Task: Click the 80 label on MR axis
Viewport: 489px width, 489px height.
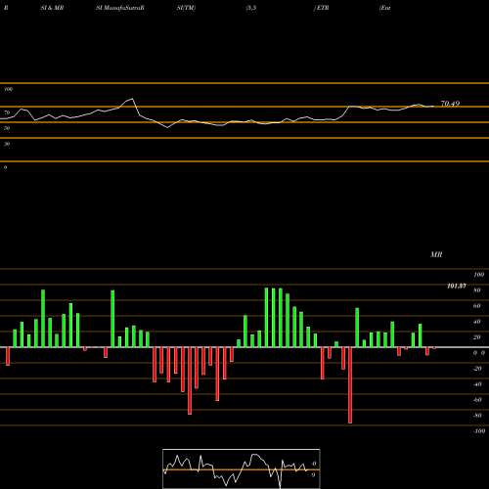Action: [477, 290]
